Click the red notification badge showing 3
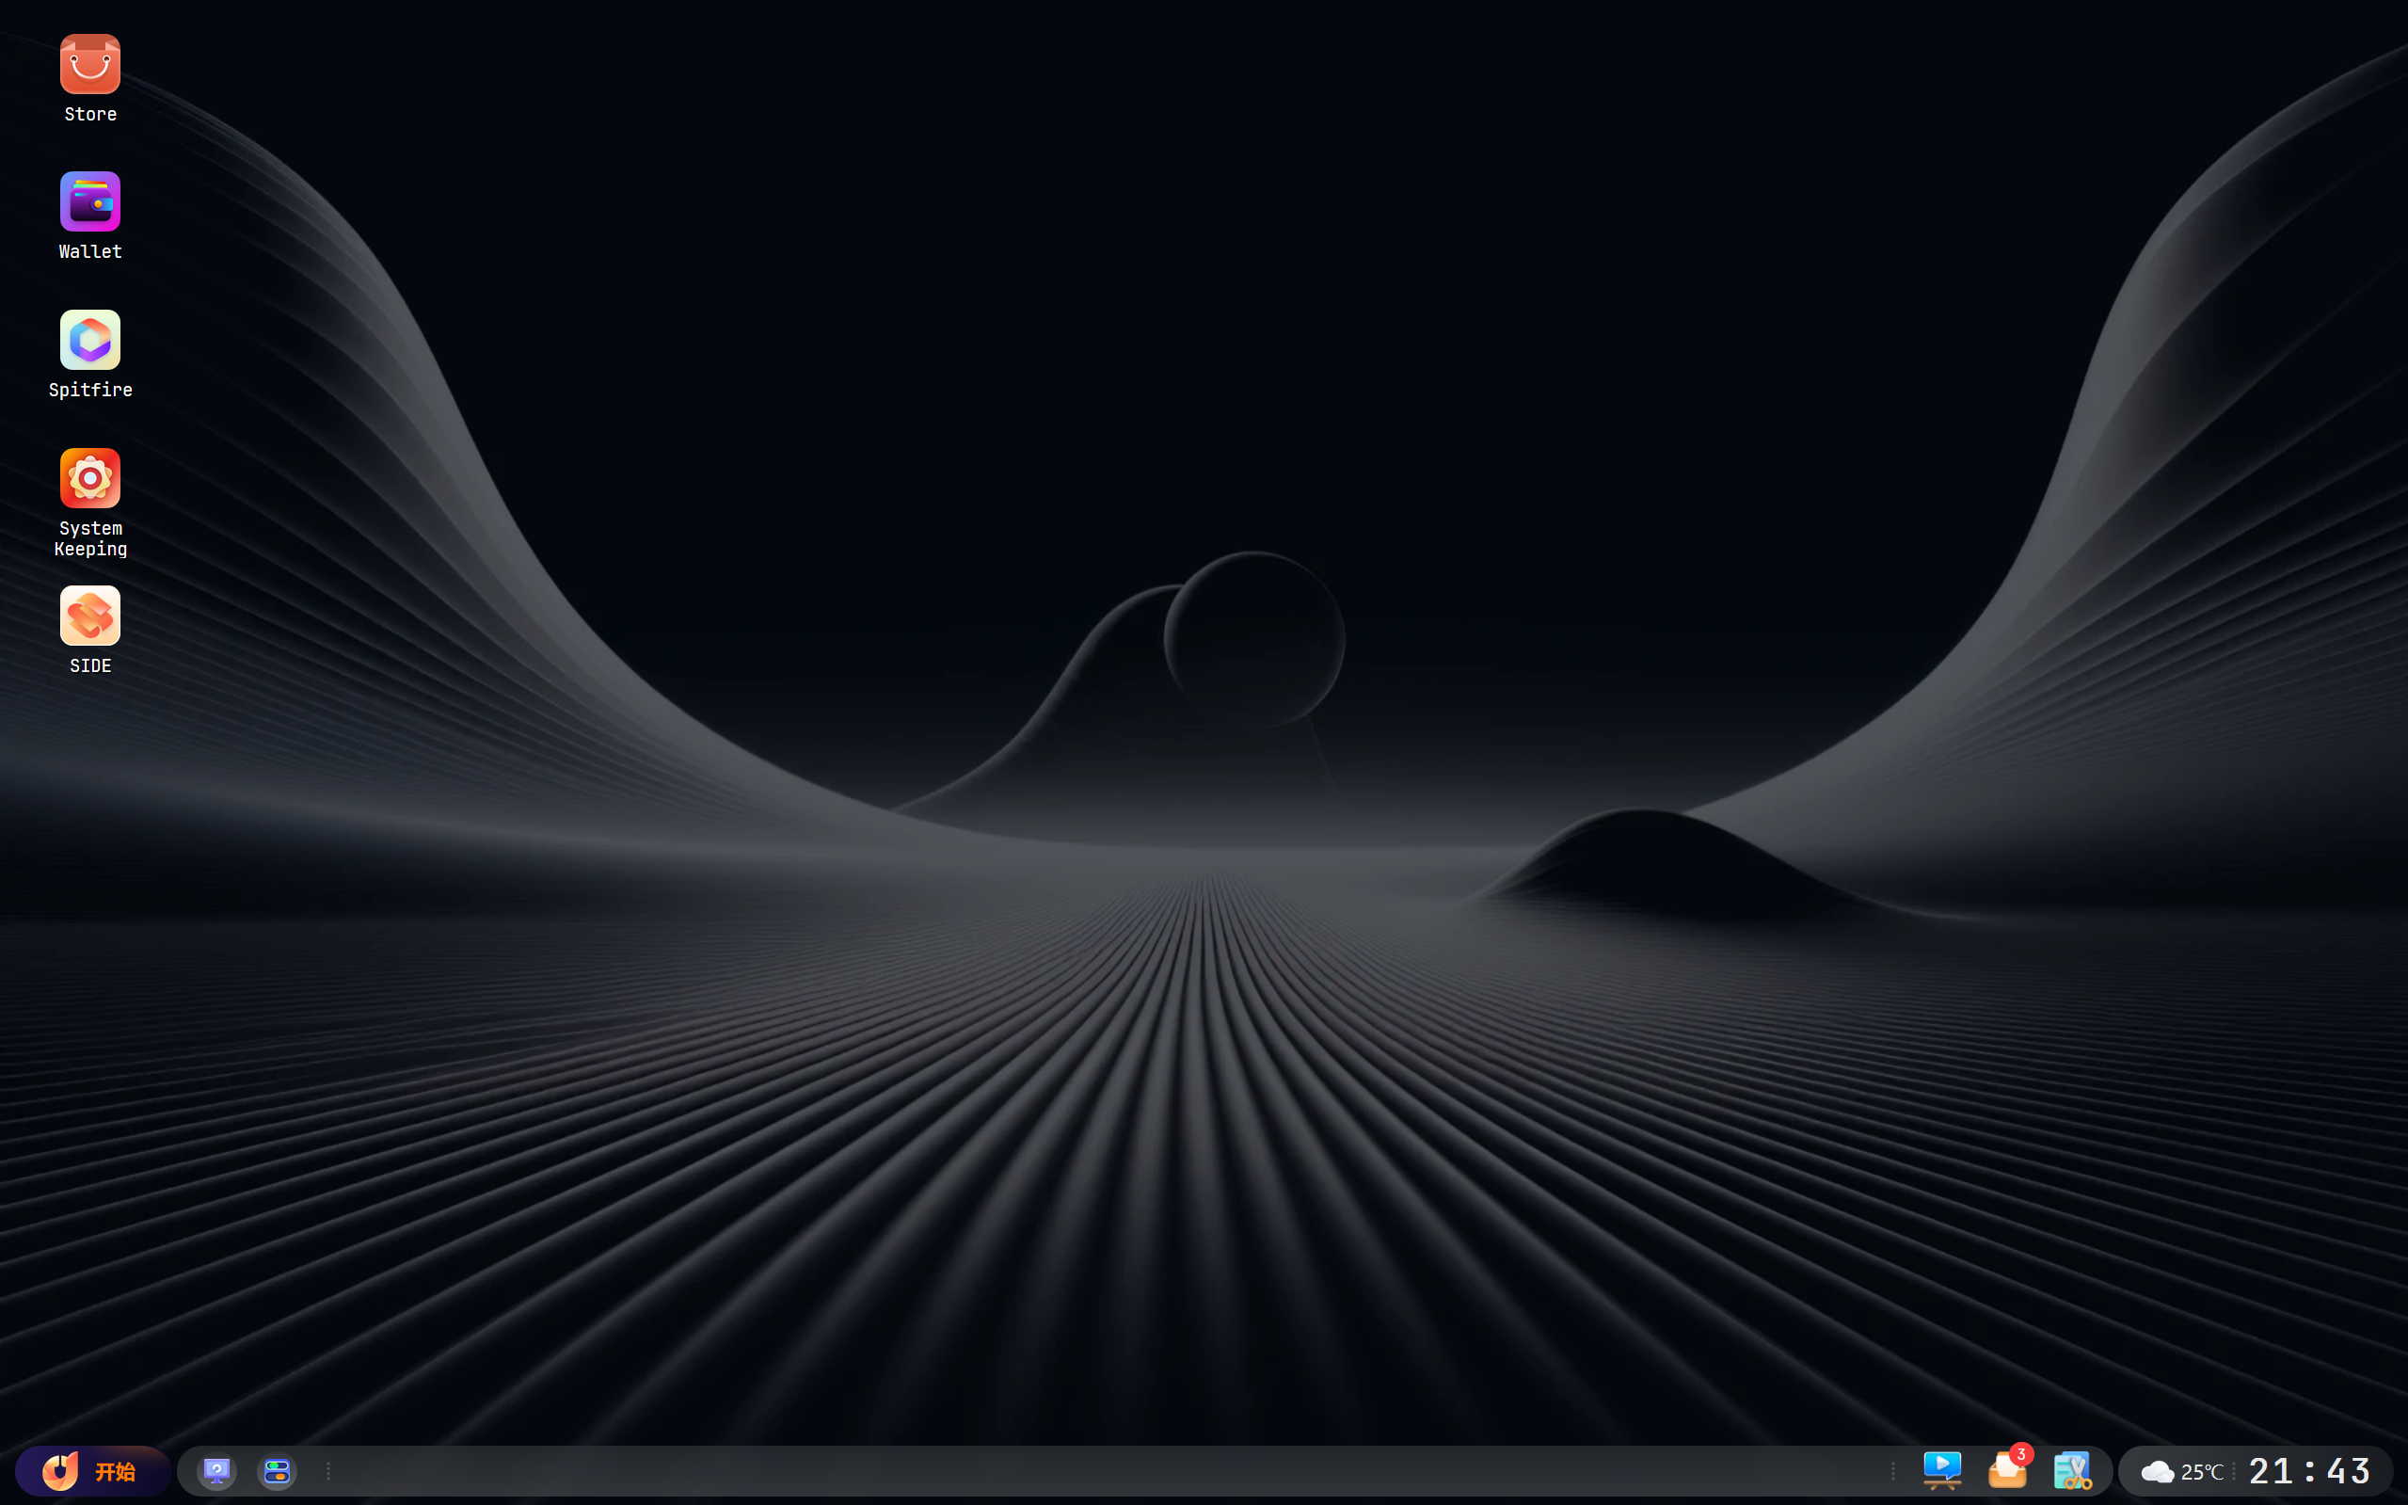Viewport: 2408px width, 1505px height. pos(2021,1454)
